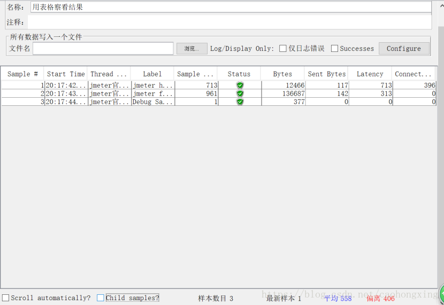444x305 pixels.
Task: Click the Thread column header
Action: [x=109, y=74]
